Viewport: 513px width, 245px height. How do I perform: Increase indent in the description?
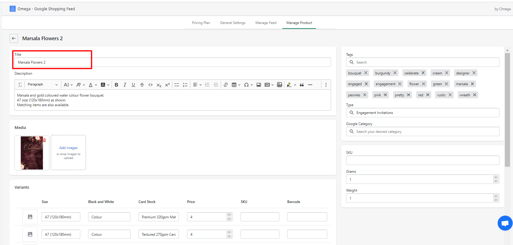[x=207, y=85]
